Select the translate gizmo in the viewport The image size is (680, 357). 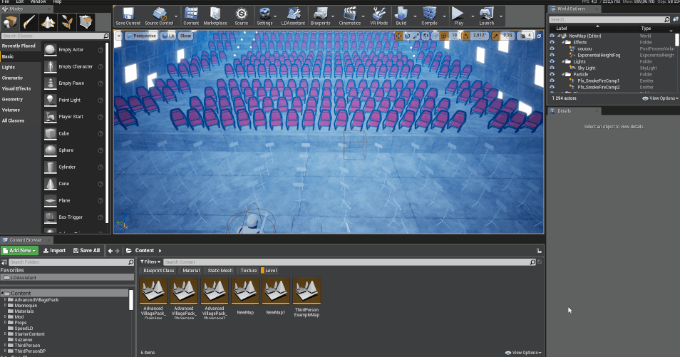coord(398,36)
